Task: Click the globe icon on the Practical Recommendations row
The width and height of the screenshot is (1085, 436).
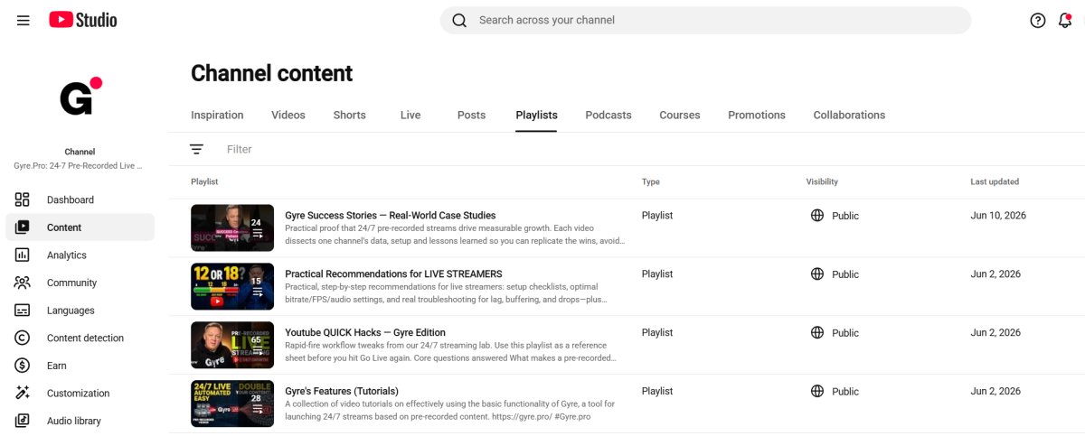Action: (817, 274)
